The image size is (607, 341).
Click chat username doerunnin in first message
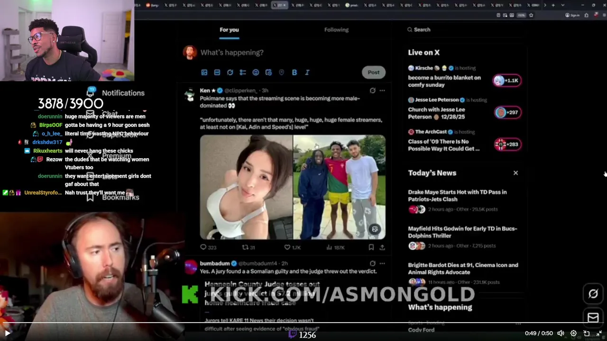coord(50,117)
